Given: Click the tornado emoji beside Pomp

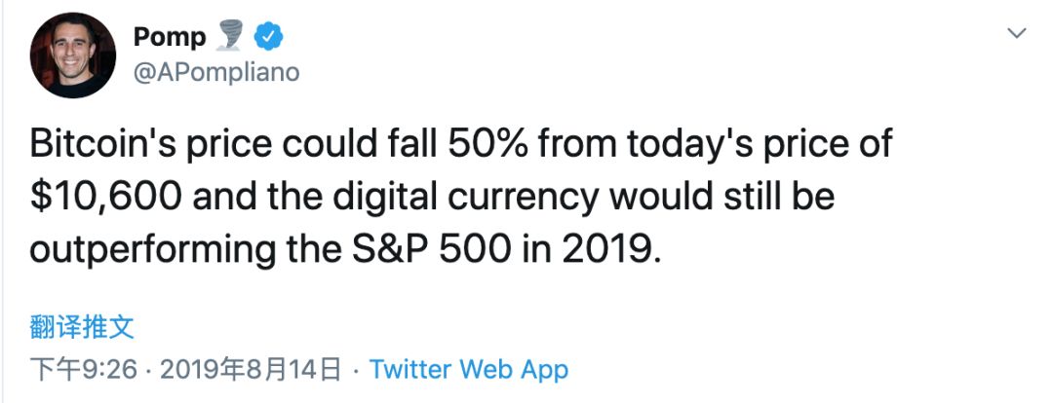Looking at the screenshot, I should coord(231,37).
